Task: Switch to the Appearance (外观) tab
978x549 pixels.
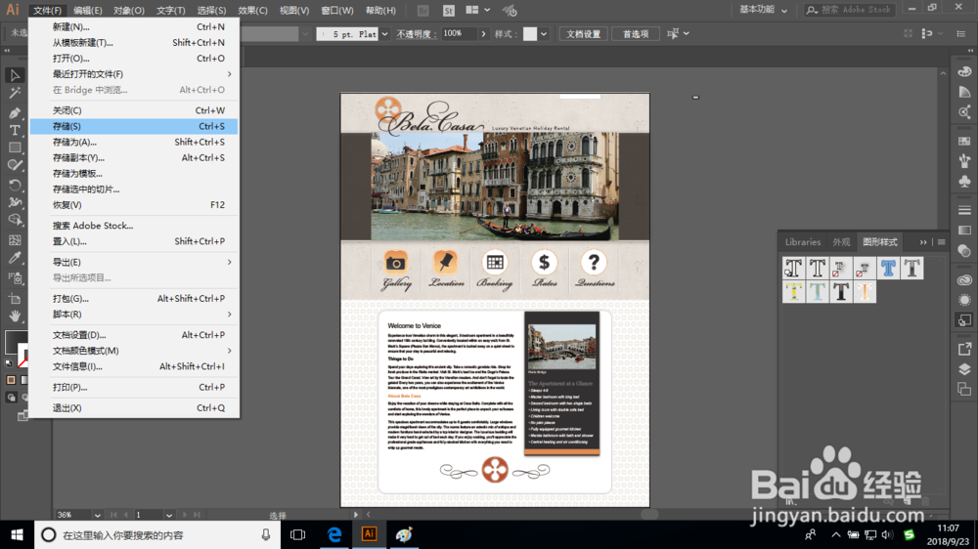Action: [841, 242]
